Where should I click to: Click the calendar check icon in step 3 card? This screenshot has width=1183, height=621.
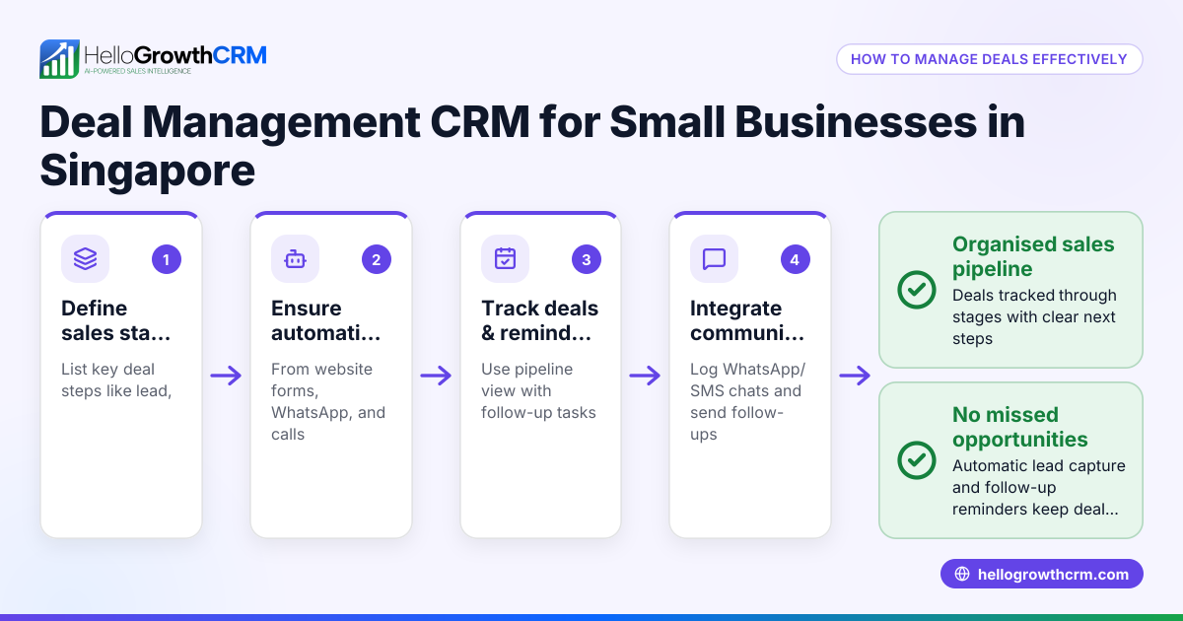tap(505, 259)
